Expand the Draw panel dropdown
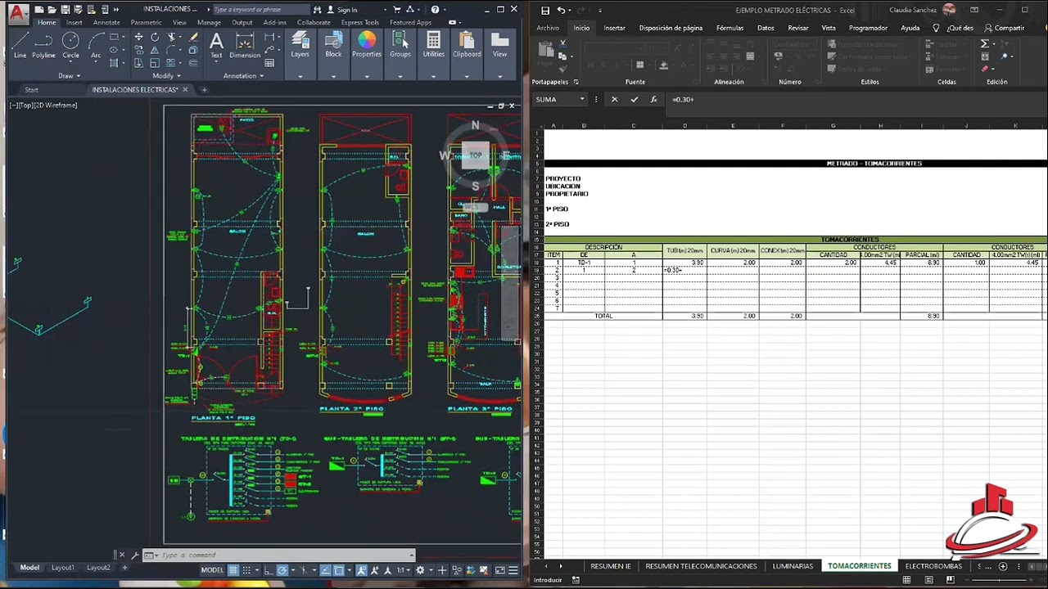 (x=70, y=75)
